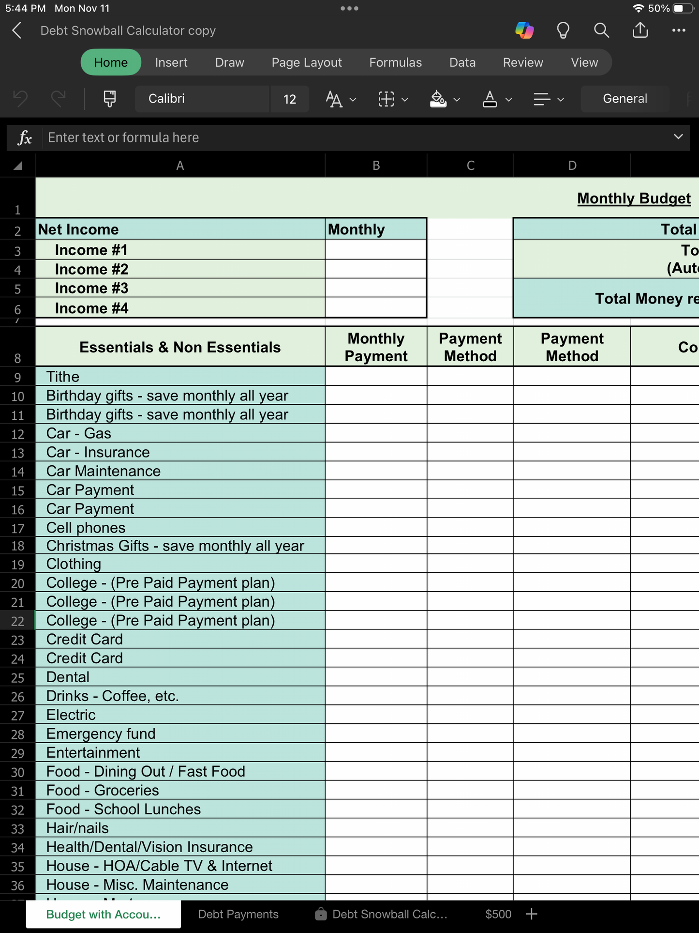Open the text alignment icon

pos(542,99)
